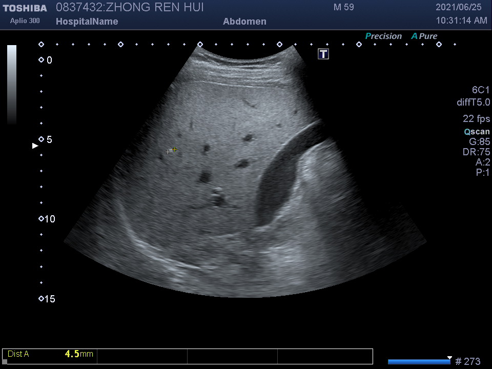Screen dimensions: 492x369
Task: Click the depth scale marker labeled 15
Action: point(42,299)
